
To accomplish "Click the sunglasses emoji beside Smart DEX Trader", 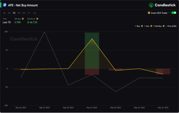I will coord(149,13).
